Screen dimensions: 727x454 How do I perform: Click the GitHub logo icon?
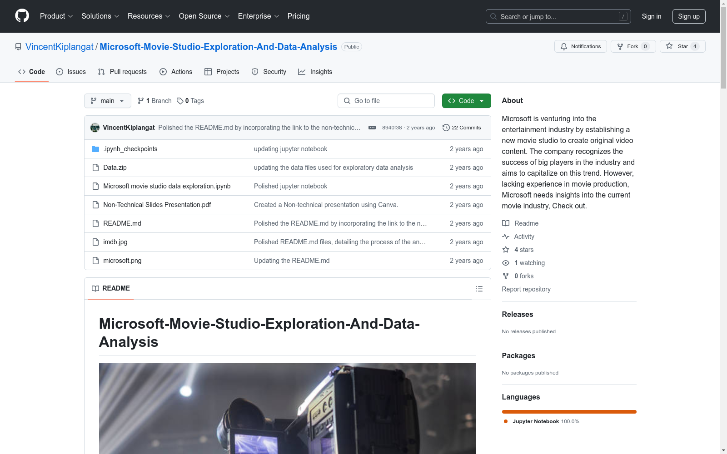pos(22,16)
